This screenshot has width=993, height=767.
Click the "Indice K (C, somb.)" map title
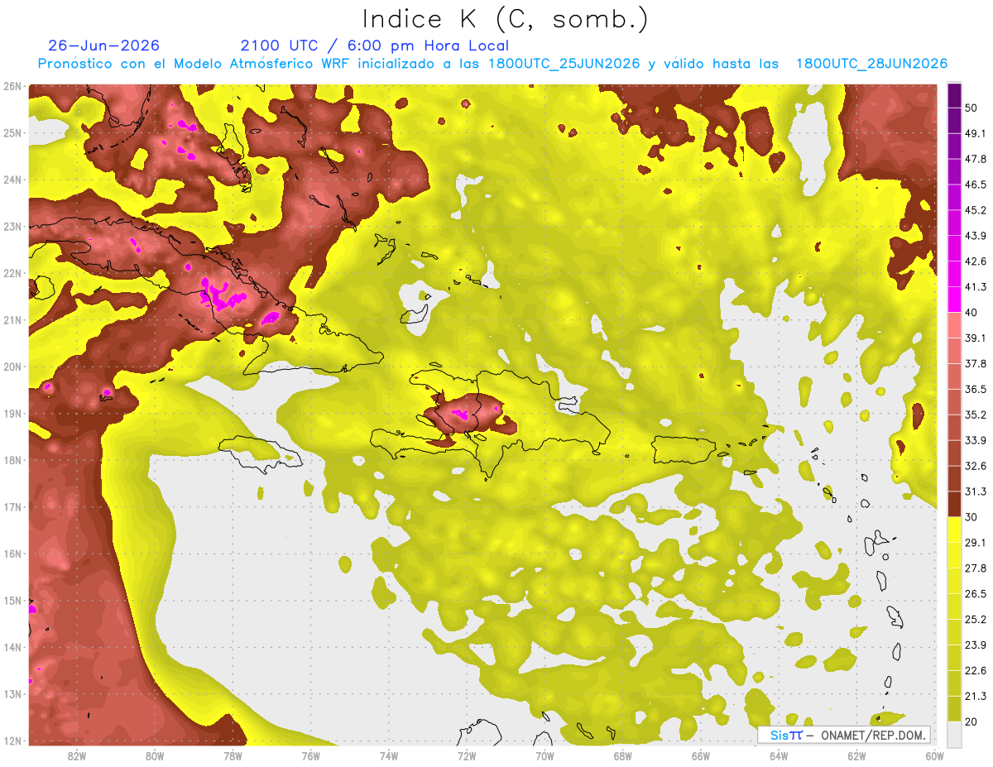[x=506, y=20]
